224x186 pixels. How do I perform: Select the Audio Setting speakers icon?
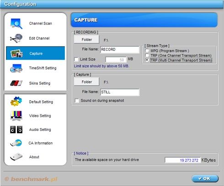click(16, 129)
